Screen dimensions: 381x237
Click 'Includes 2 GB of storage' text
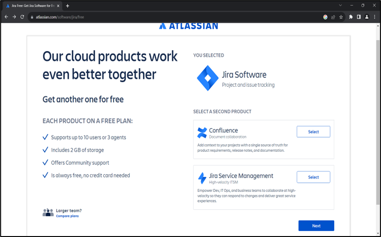(77, 150)
